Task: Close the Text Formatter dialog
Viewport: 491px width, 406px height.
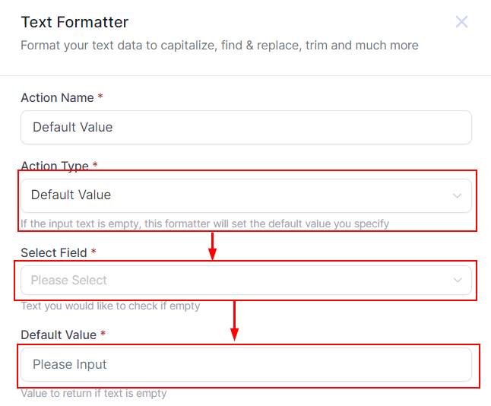Action: 461,22
